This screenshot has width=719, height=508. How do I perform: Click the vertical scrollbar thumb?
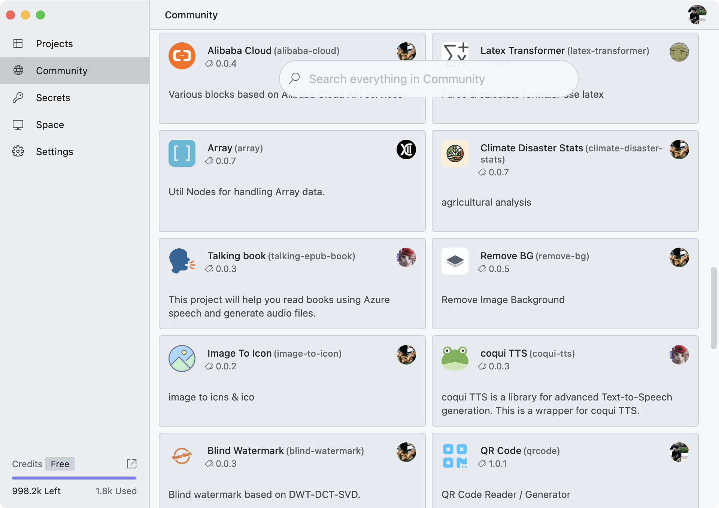713,308
